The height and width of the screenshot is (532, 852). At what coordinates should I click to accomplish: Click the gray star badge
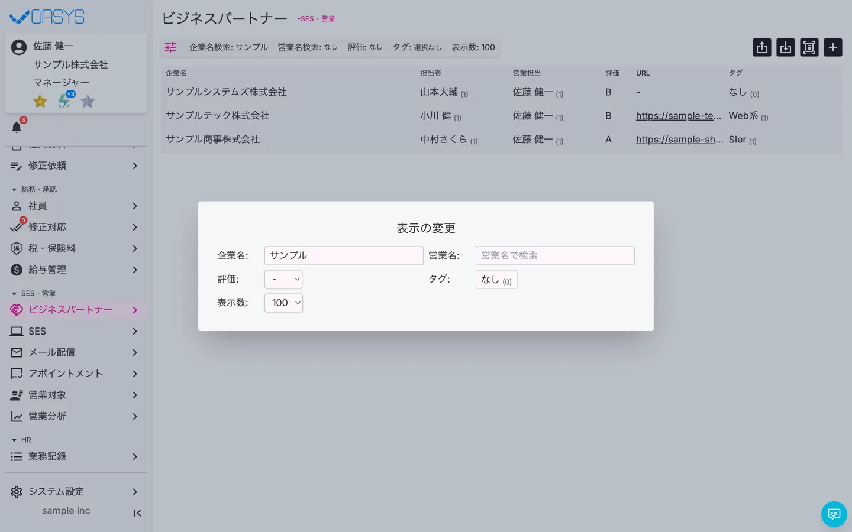click(x=88, y=101)
